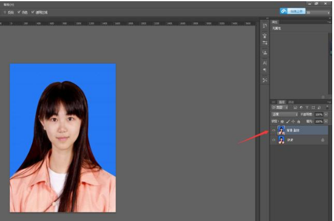Switch to the 属性 properties tab
The width and height of the screenshot is (334, 221).
pos(275,22)
